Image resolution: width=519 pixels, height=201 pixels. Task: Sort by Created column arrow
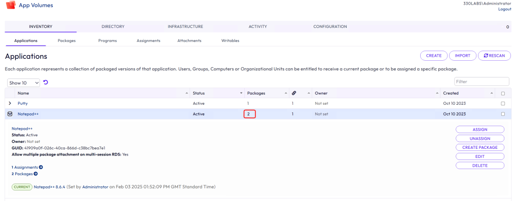pos(492,94)
